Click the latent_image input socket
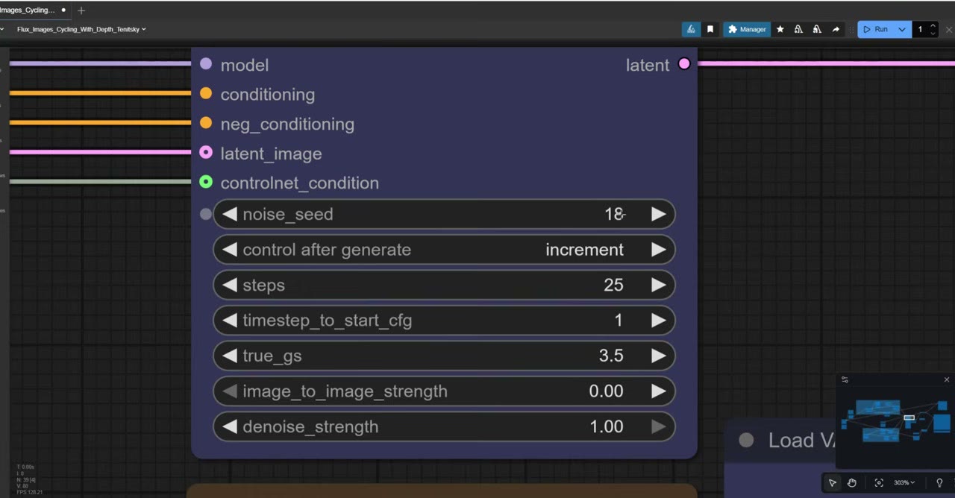955x498 pixels. [x=206, y=152]
